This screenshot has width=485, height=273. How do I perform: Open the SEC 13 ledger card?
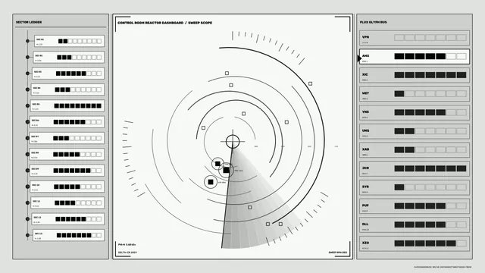coord(69,235)
